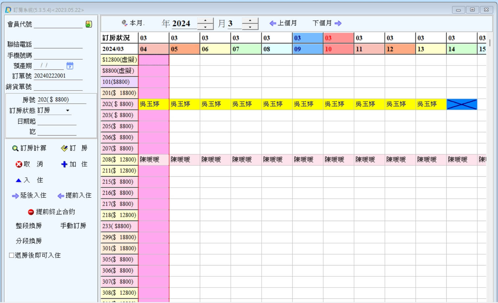498x303 pixels.
Task: Select room row 218($ 12800)
Action: click(119, 215)
